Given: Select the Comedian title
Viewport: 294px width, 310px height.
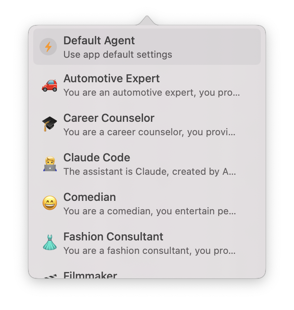Looking at the screenshot, I should 89,197.
